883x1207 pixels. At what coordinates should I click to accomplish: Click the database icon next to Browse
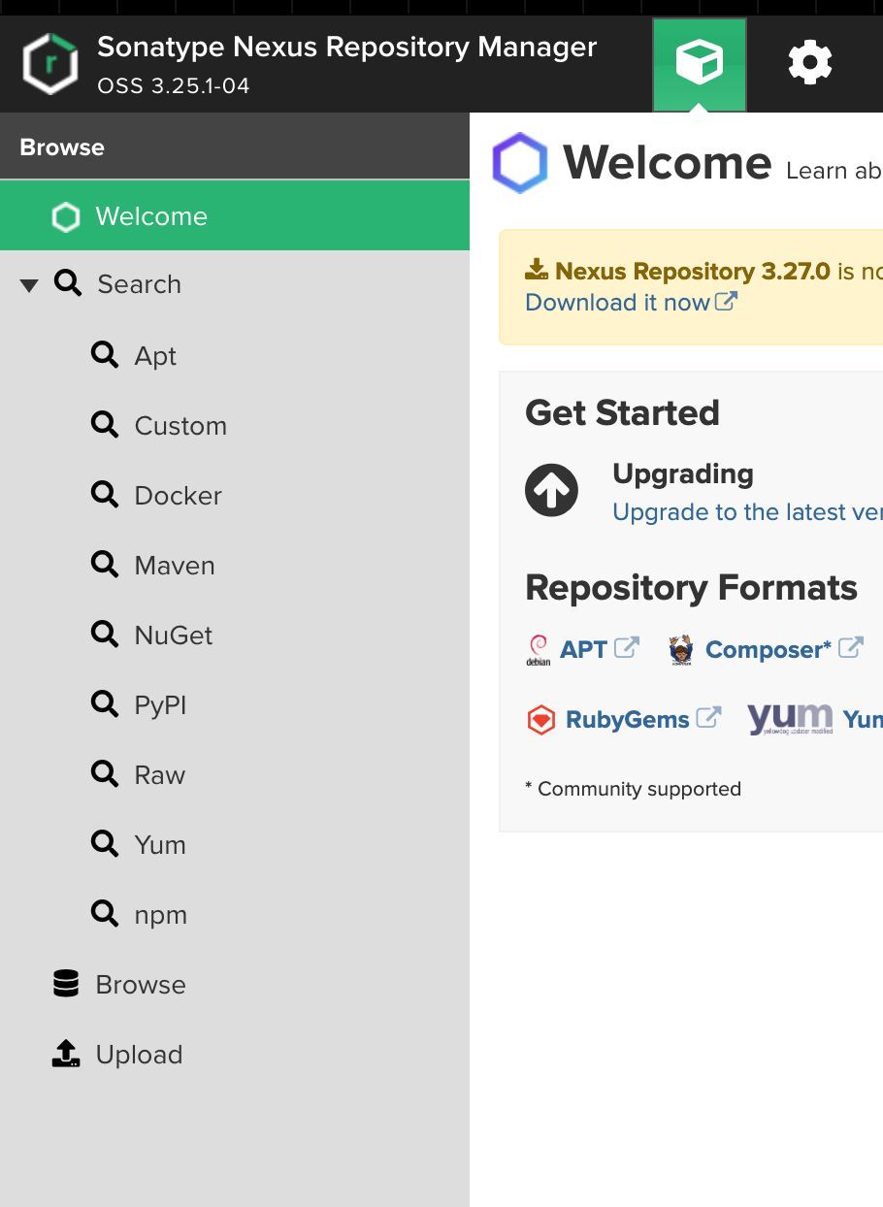(x=66, y=984)
